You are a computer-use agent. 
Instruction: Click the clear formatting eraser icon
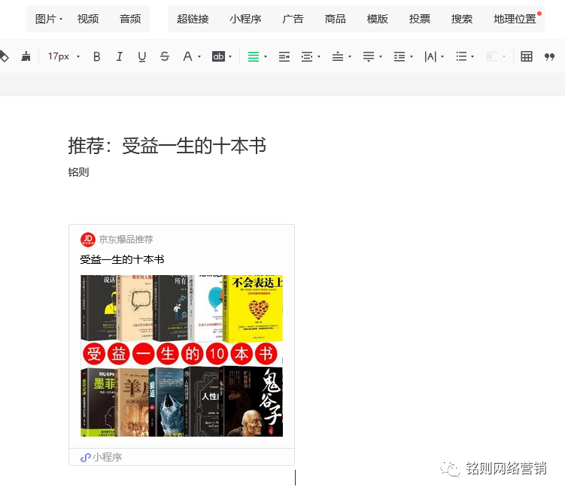click(x=5, y=56)
